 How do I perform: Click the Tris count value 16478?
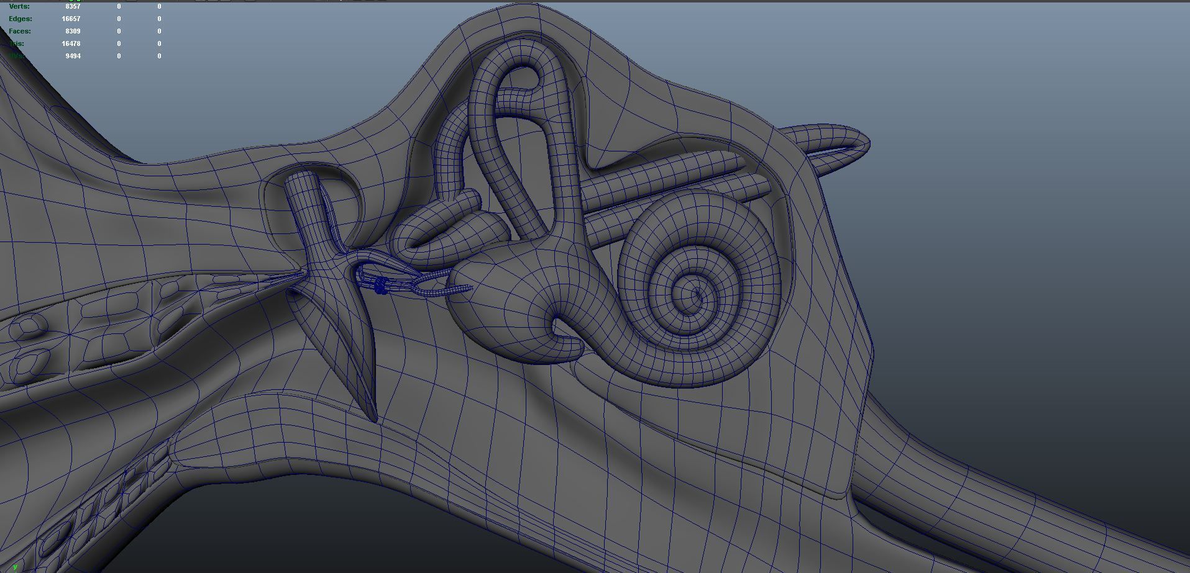click(x=71, y=44)
